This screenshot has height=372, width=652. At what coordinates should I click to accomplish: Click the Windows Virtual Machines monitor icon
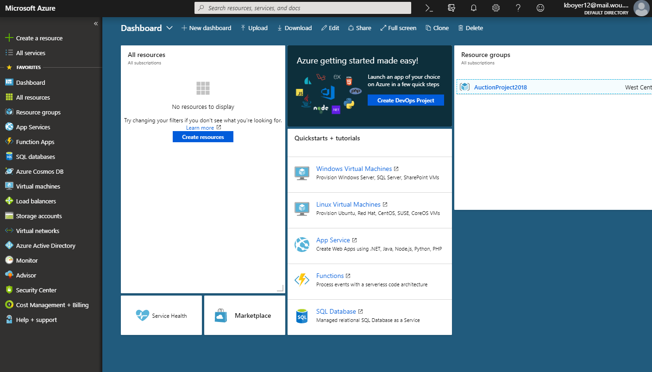tap(302, 173)
